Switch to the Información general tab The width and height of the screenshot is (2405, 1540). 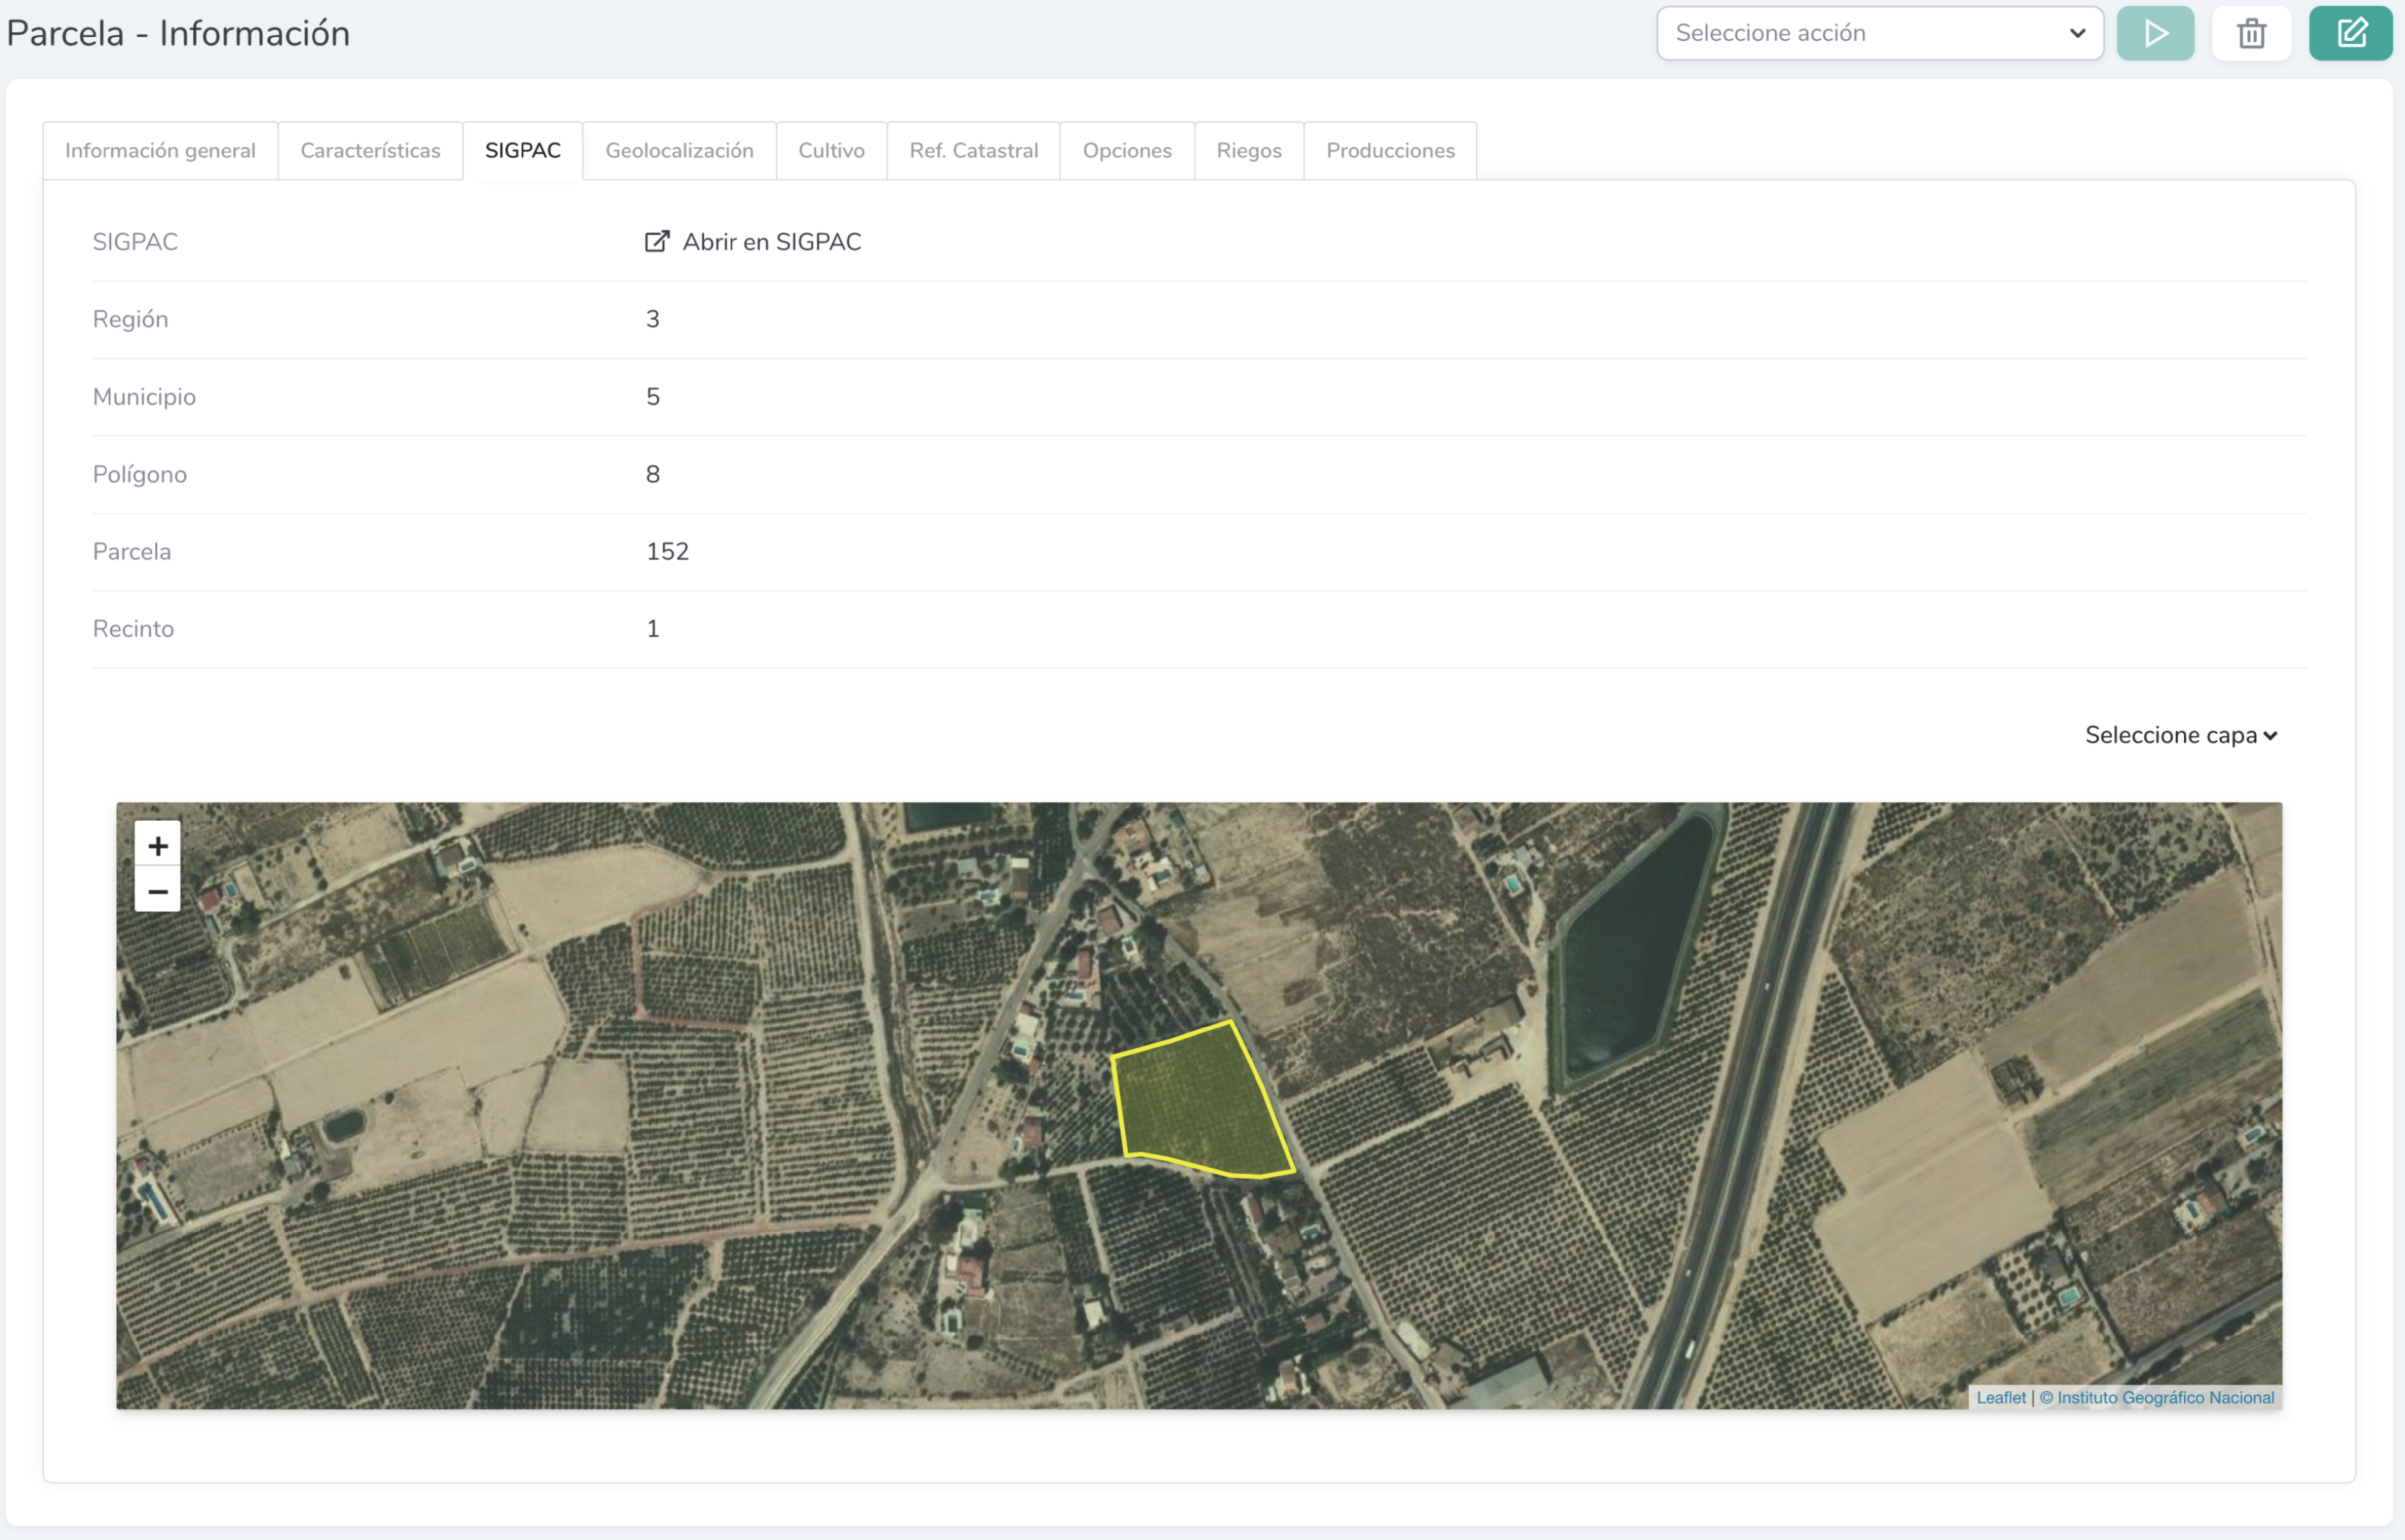[160, 150]
